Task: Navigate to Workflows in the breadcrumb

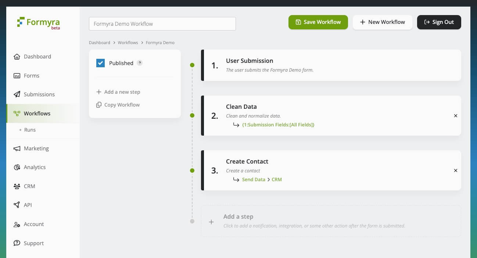Action: point(128,43)
